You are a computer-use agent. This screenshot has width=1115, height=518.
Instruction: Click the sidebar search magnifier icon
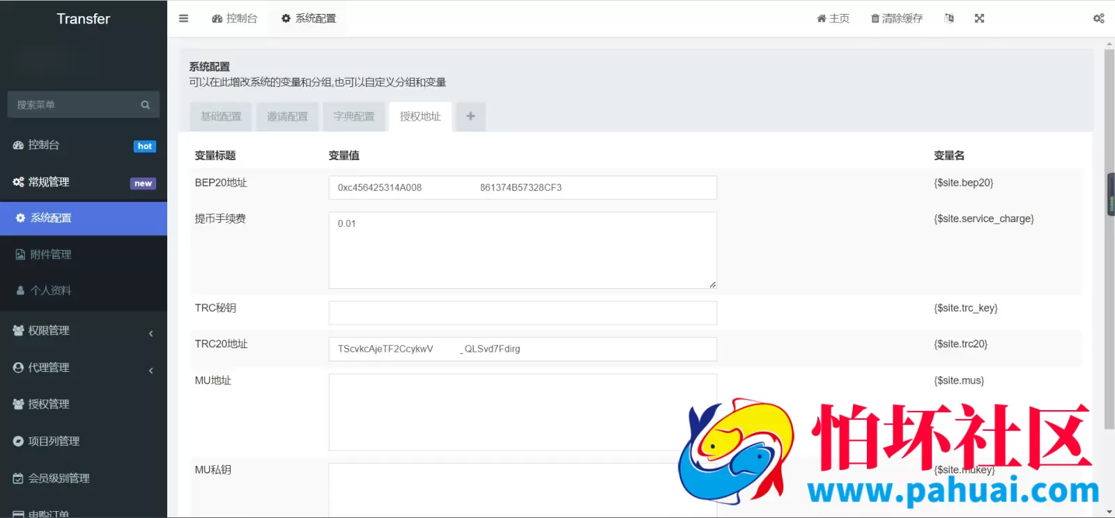[x=146, y=105]
